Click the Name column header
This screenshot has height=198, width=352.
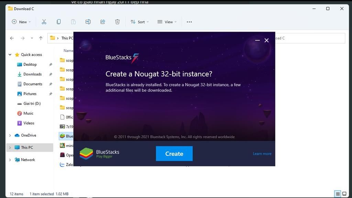(68, 51)
